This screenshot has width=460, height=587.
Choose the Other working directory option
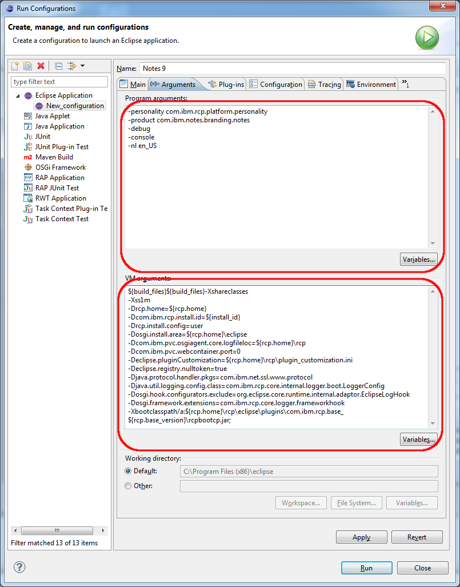pyautogui.click(x=129, y=486)
